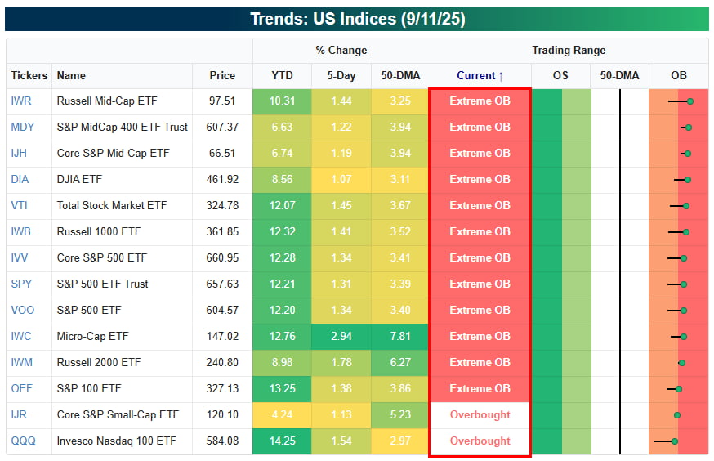Click the Extreme OB cell for DIA
The image size is (714, 461).
(480, 180)
